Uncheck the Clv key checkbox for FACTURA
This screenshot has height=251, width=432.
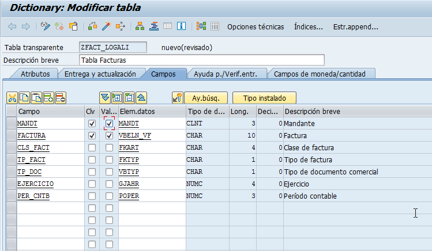92,135
